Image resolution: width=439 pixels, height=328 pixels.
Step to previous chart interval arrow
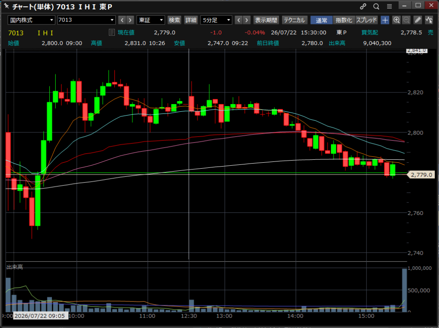coord(238,20)
